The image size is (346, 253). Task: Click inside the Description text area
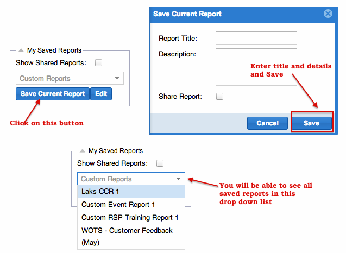tap(256, 66)
